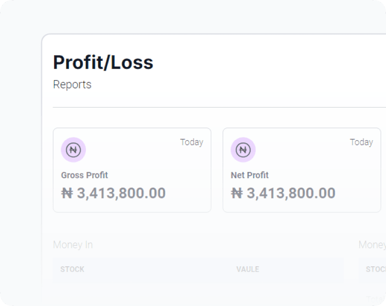
Task: Sort by VAULE column under Money In
Action: coord(248,269)
